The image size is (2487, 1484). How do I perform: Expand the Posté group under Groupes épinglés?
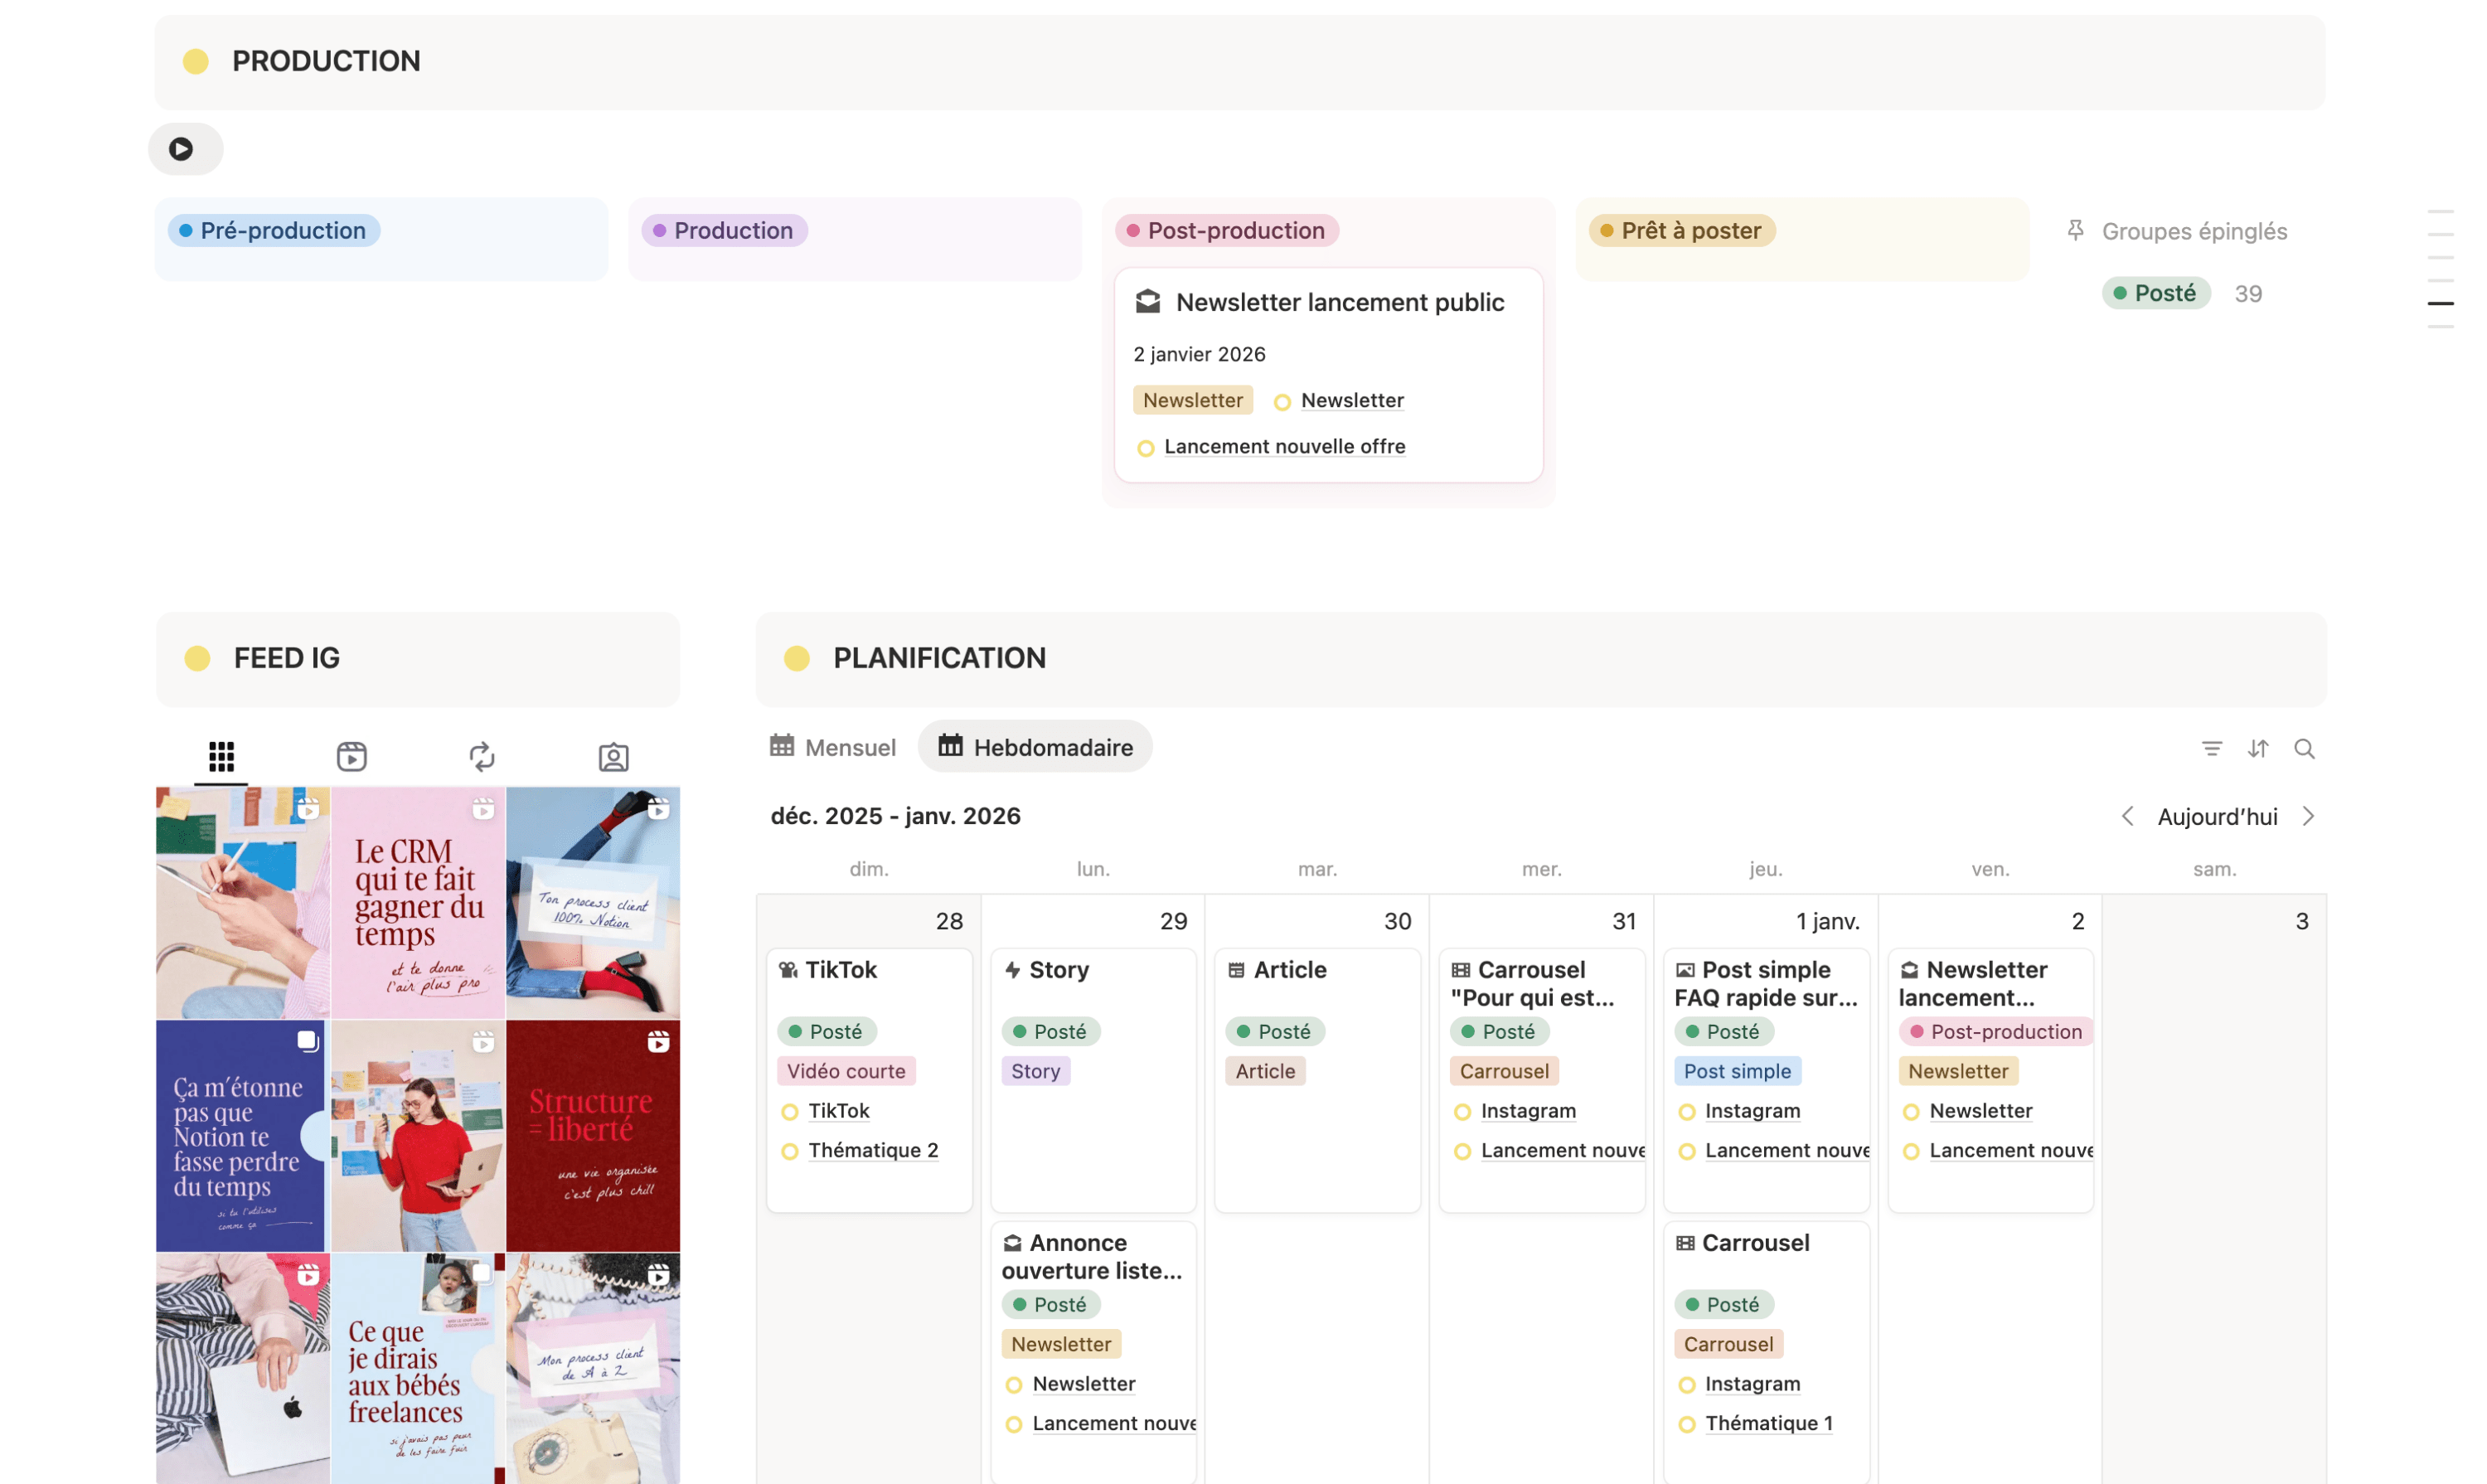pos(2156,292)
